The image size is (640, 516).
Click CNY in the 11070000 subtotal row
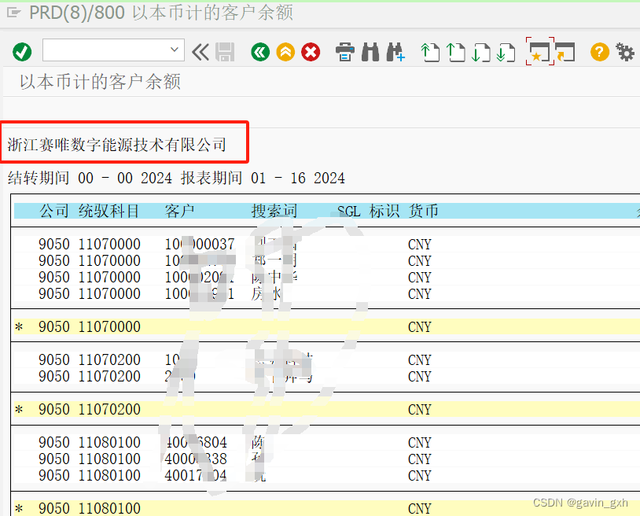[420, 327]
